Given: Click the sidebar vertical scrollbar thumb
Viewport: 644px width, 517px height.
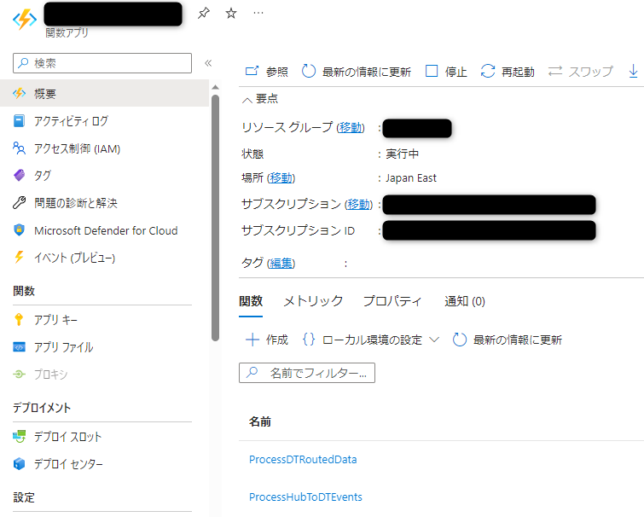Looking at the screenshot, I should click(215, 218).
